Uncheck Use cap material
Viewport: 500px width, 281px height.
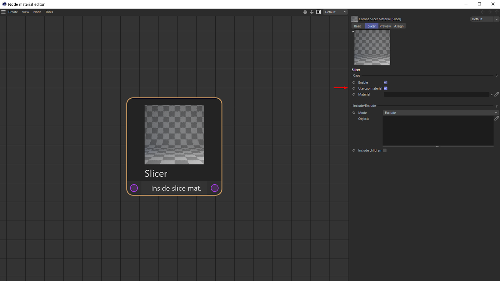(385, 88)
